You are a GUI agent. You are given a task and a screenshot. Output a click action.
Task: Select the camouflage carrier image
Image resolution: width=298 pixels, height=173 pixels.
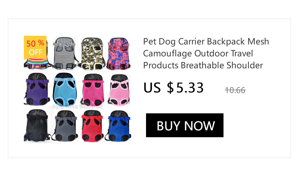[x=92, y=53]
